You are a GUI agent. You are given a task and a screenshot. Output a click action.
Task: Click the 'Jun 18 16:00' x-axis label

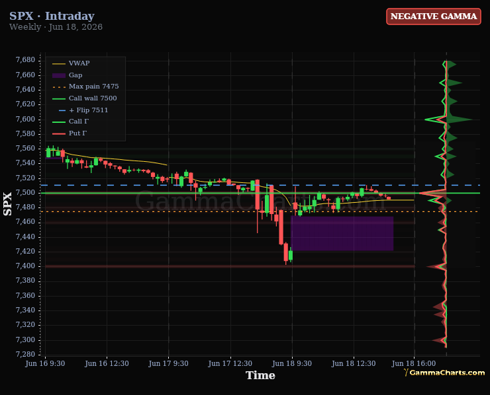[414, 363]
